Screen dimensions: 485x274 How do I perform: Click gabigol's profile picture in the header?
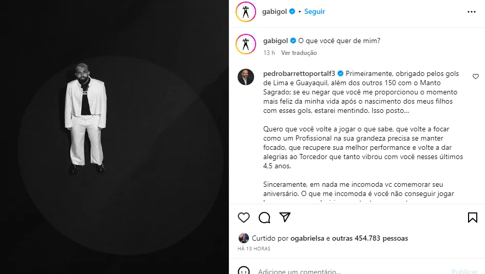tap(246, 12)
